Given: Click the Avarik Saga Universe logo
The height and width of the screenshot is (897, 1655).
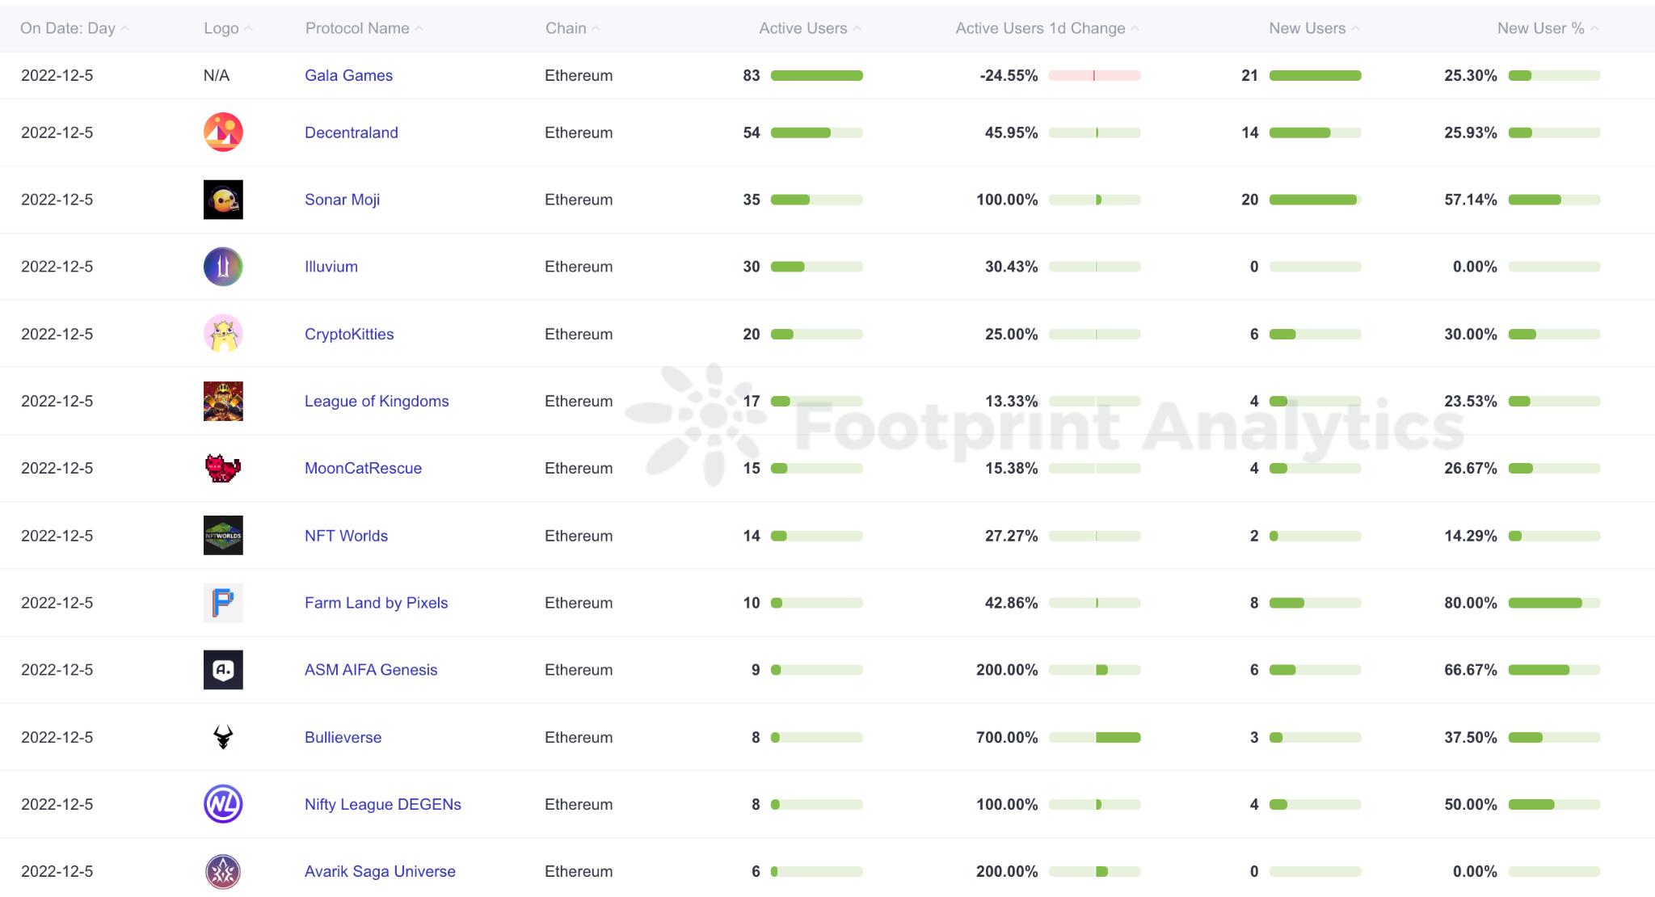Looking at the screenshot, I should click(x=223, y=871).
